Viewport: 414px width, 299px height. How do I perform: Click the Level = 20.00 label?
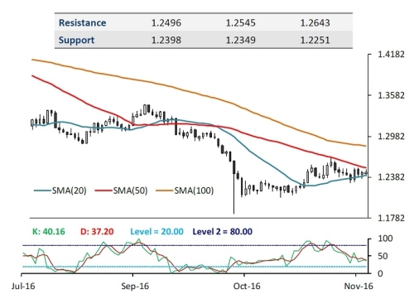coord(156,231)
